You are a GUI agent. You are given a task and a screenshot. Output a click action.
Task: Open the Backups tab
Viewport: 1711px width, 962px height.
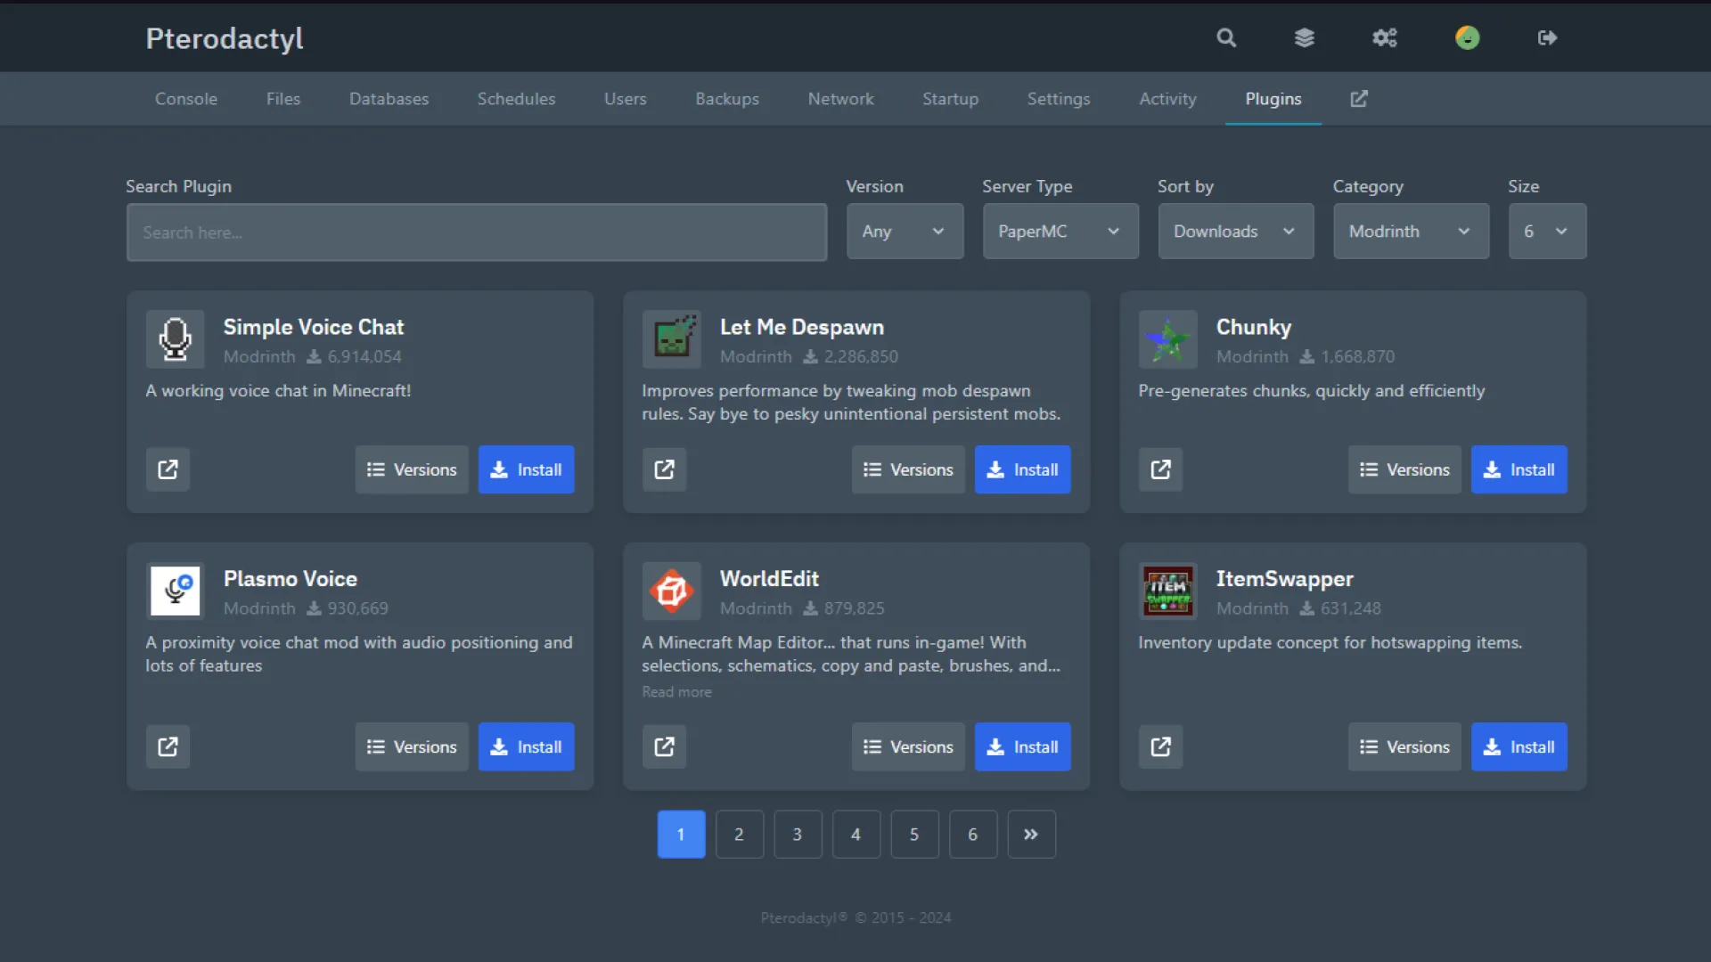[x=726, y=99]
